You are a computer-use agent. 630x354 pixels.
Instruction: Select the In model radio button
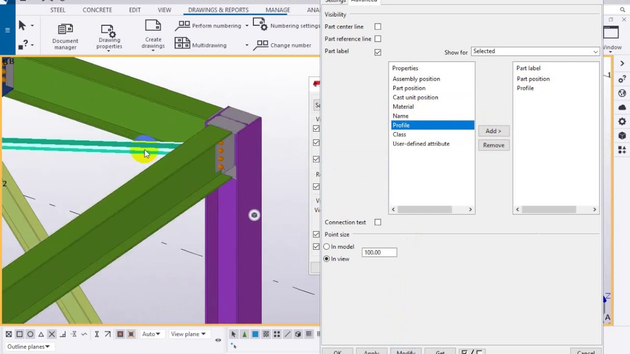(x=327, y=247)
